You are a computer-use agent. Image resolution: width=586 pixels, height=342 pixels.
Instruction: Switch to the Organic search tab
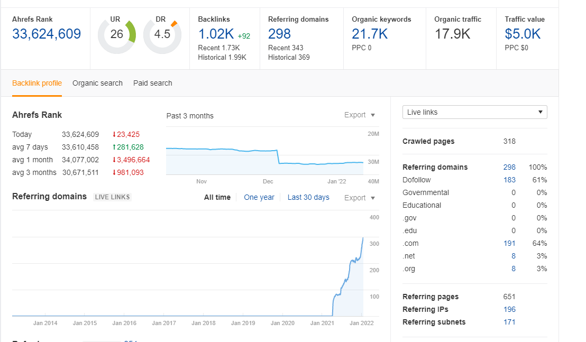pyautogui.click(x=97, y=84)
